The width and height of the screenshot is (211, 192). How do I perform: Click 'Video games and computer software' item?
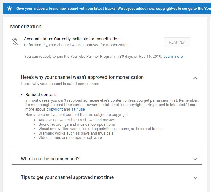point(70,138)
